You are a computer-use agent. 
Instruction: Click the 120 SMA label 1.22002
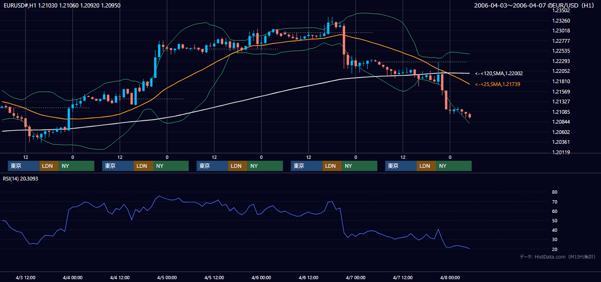click(x=499, y=73)
